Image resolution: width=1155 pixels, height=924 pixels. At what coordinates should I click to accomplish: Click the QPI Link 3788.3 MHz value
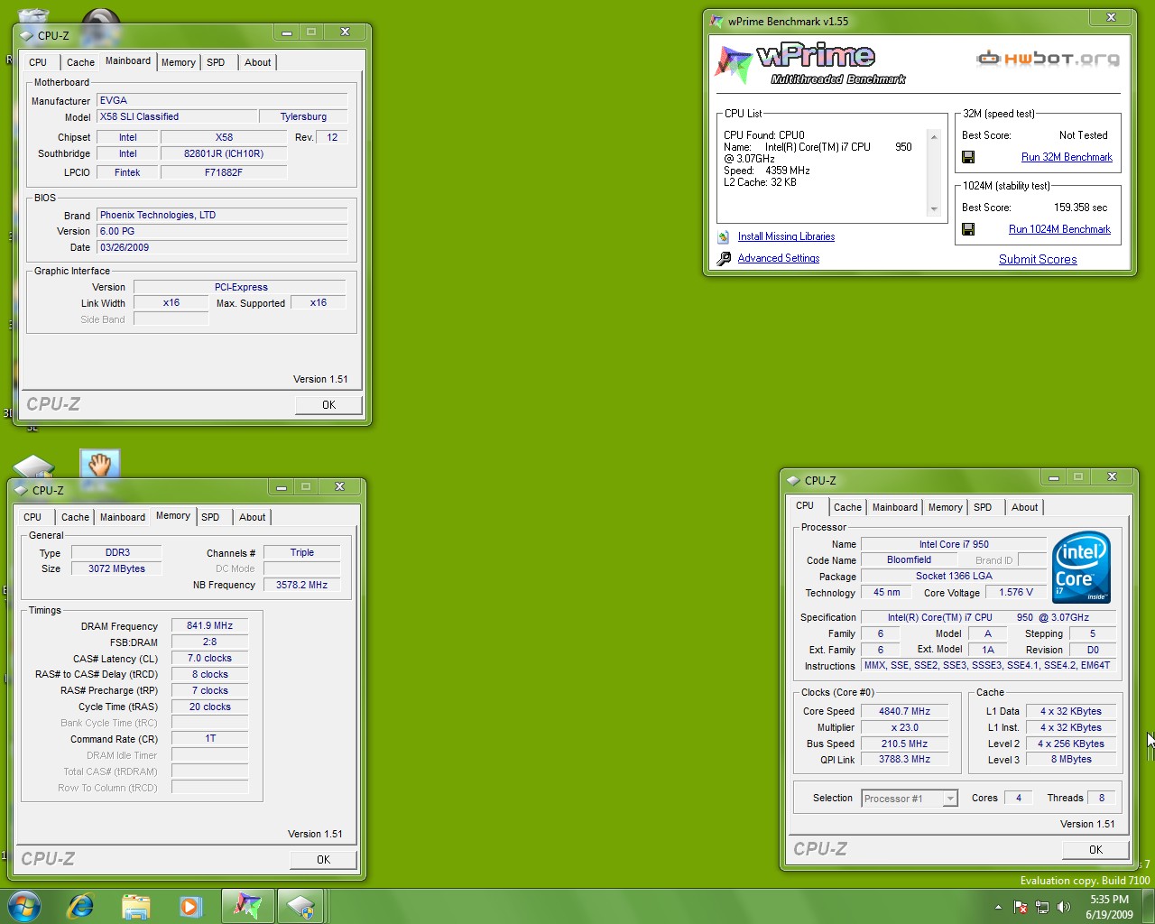pyautogui.click(x=904, y=760)
